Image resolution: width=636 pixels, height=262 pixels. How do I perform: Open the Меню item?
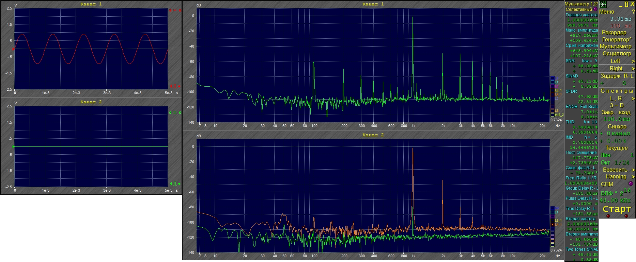[x=607, y=12]
